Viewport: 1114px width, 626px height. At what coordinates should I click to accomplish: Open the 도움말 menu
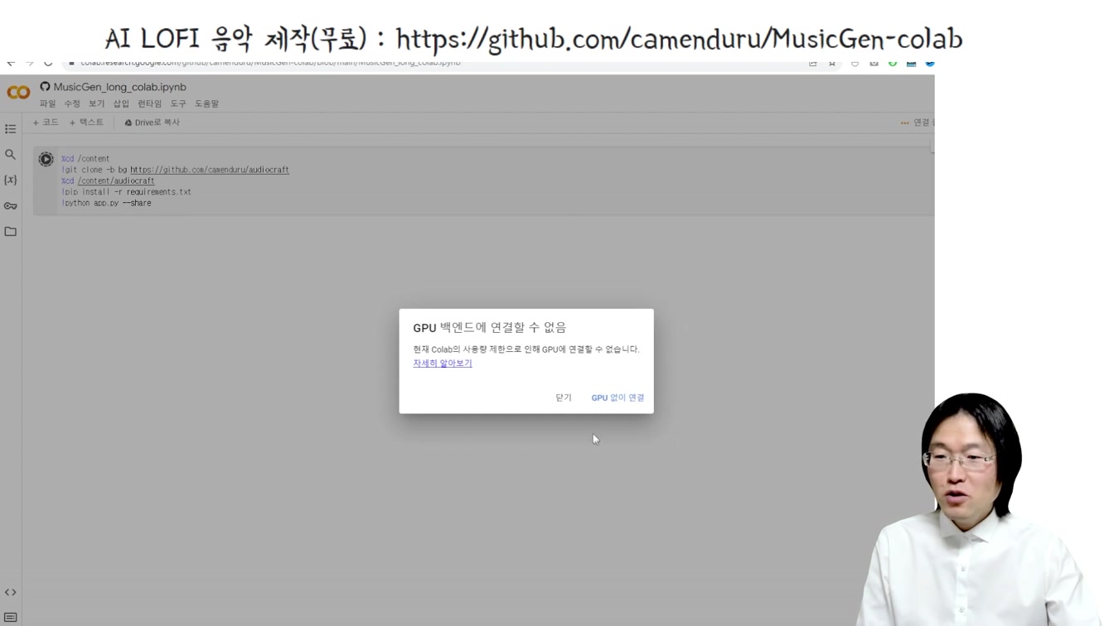click(x=206, y=104)
